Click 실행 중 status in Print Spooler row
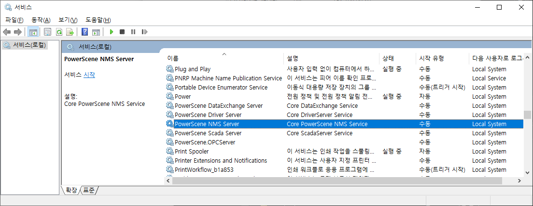This screenshot has height=206, width=533. 392,152
